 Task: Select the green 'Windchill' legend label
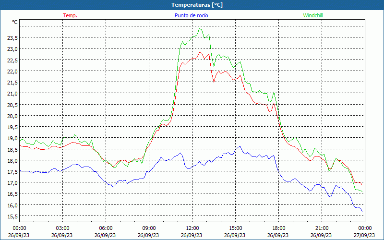point(313,15)
